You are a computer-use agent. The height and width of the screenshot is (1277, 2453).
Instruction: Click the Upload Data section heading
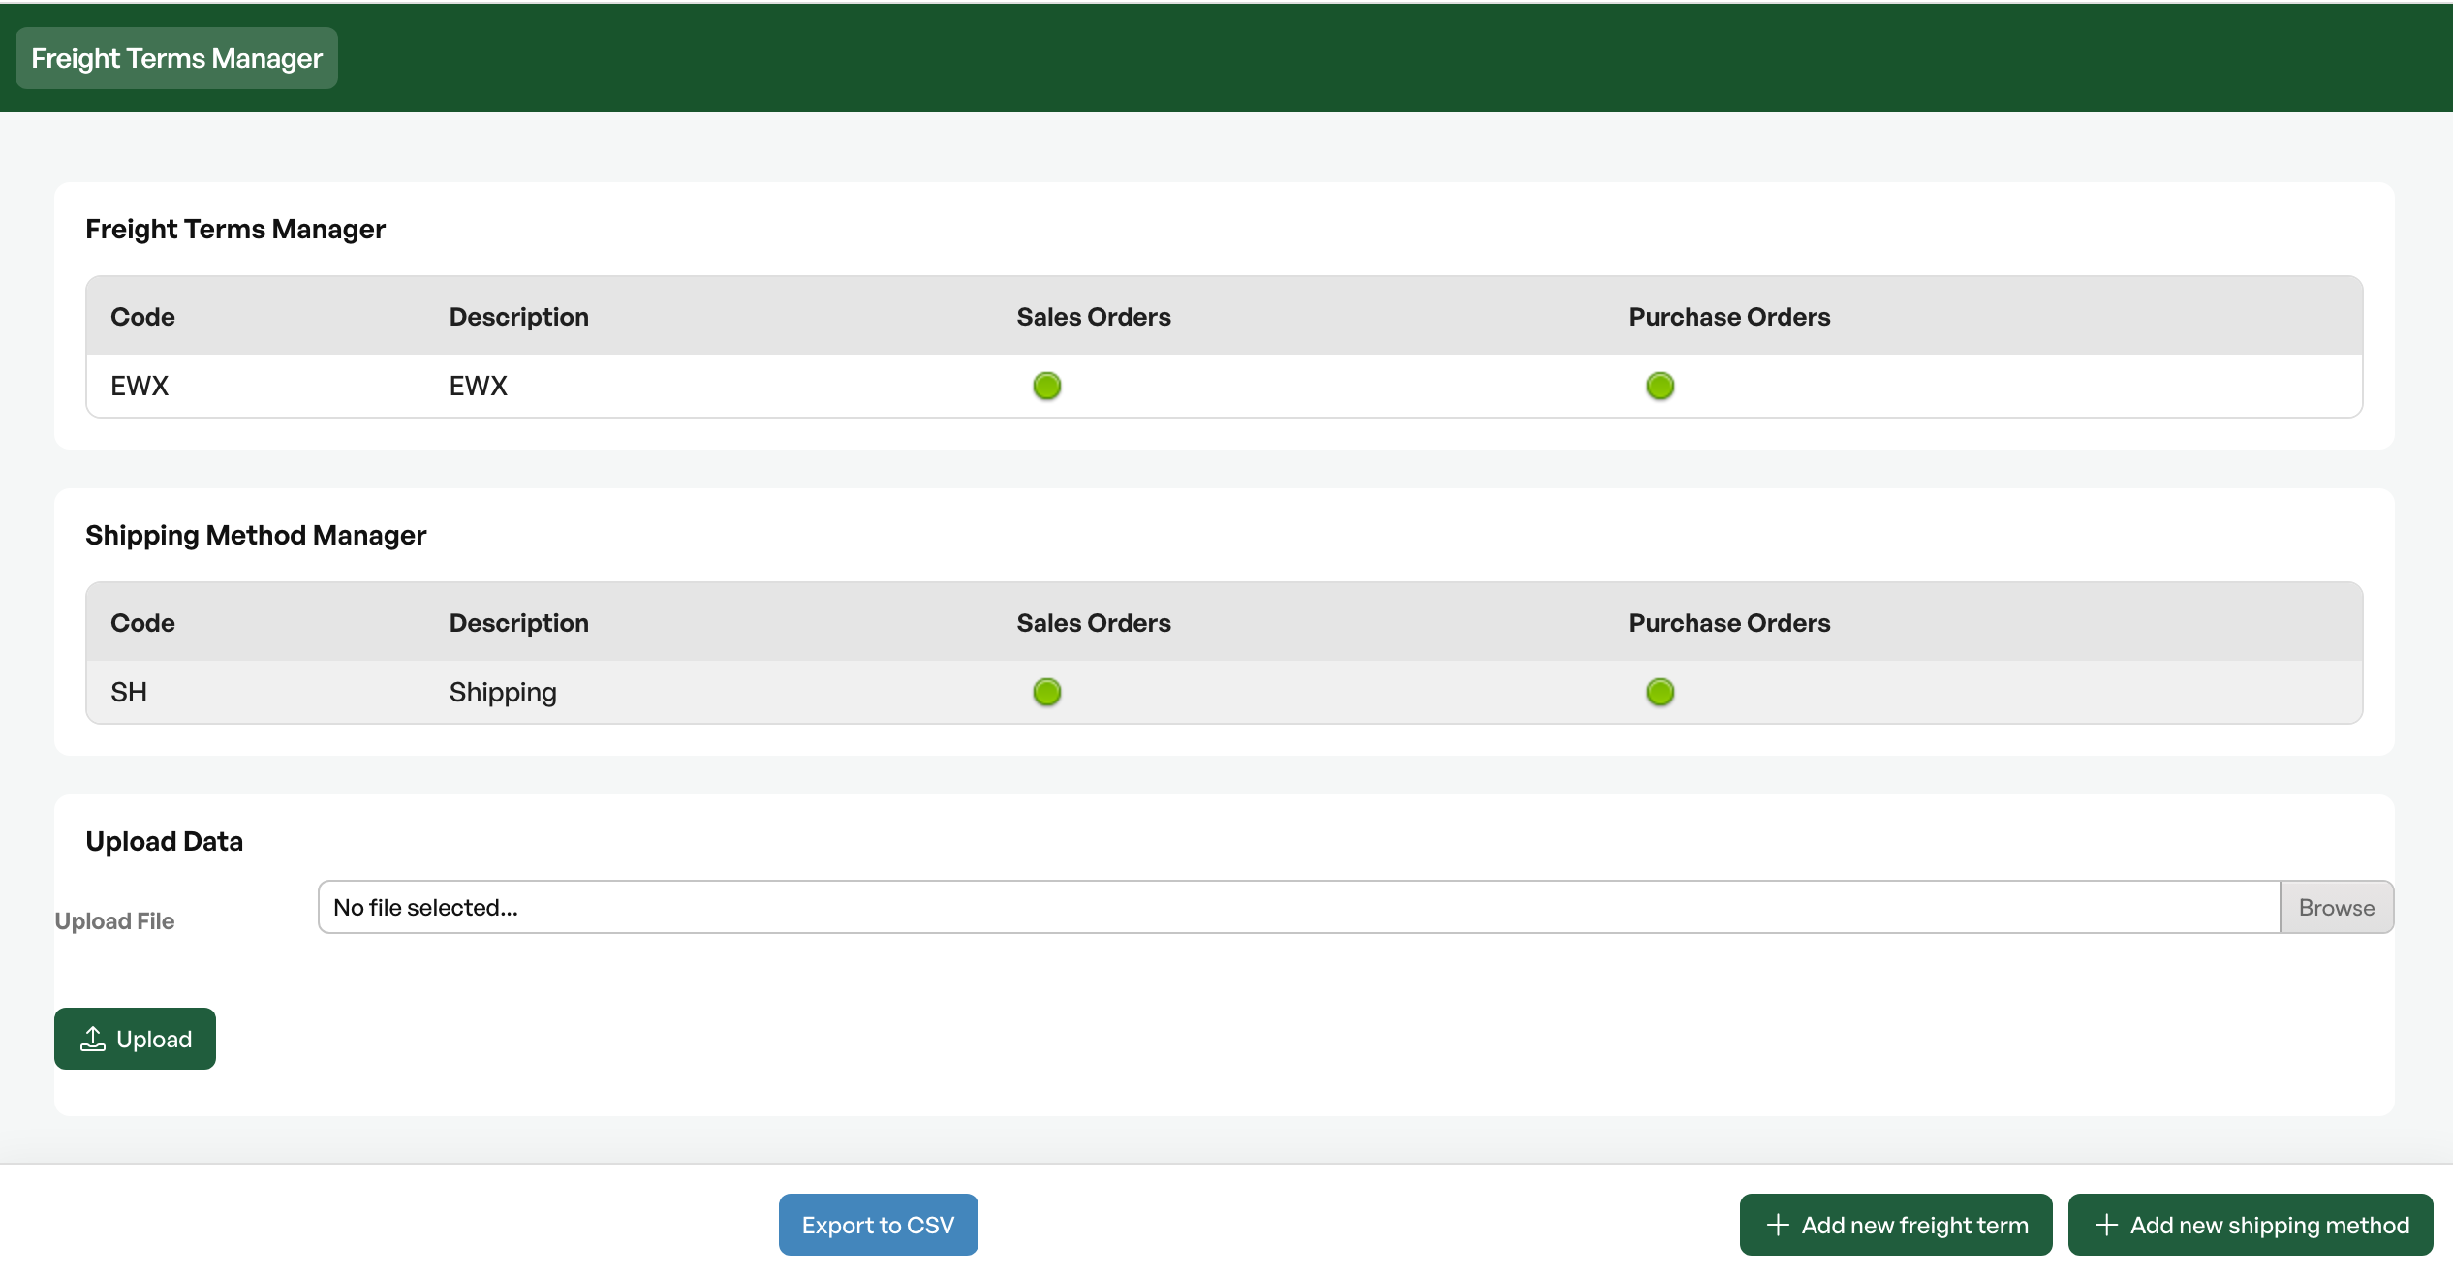click(164, 841)
